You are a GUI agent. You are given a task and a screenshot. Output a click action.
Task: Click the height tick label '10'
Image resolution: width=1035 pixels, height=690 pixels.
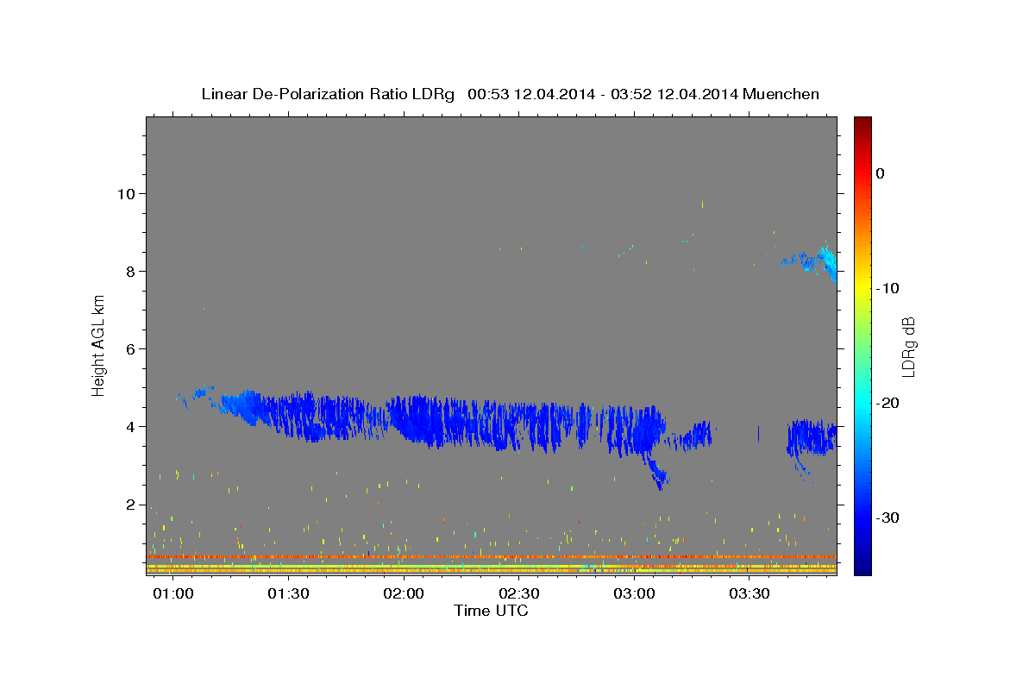pyautogui.click(x=125, y=193)
